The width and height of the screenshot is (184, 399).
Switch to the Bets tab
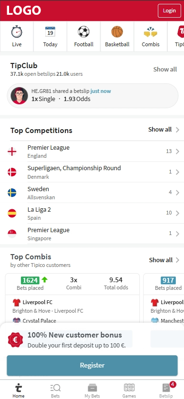pos(55,390)
